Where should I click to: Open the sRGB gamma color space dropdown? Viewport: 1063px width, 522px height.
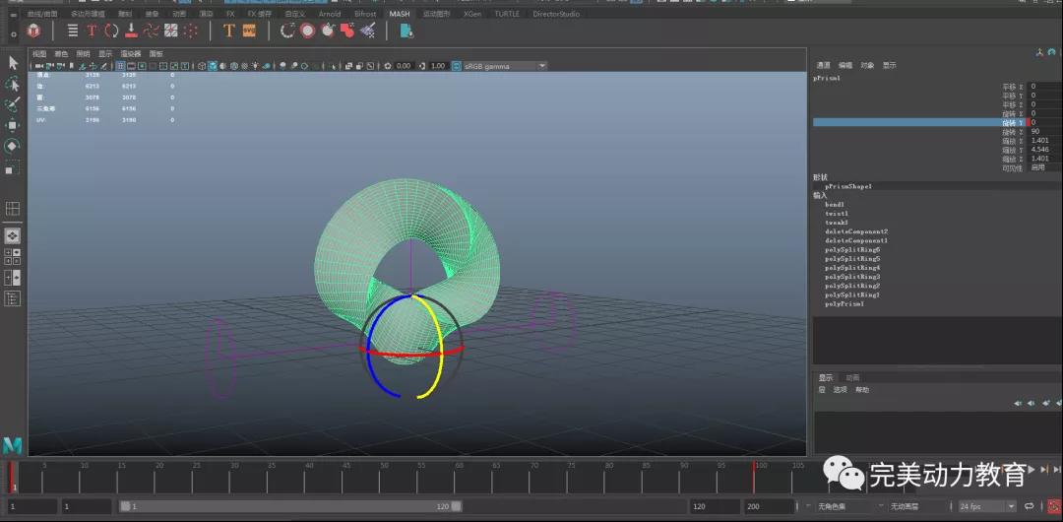tap(499, 66)
